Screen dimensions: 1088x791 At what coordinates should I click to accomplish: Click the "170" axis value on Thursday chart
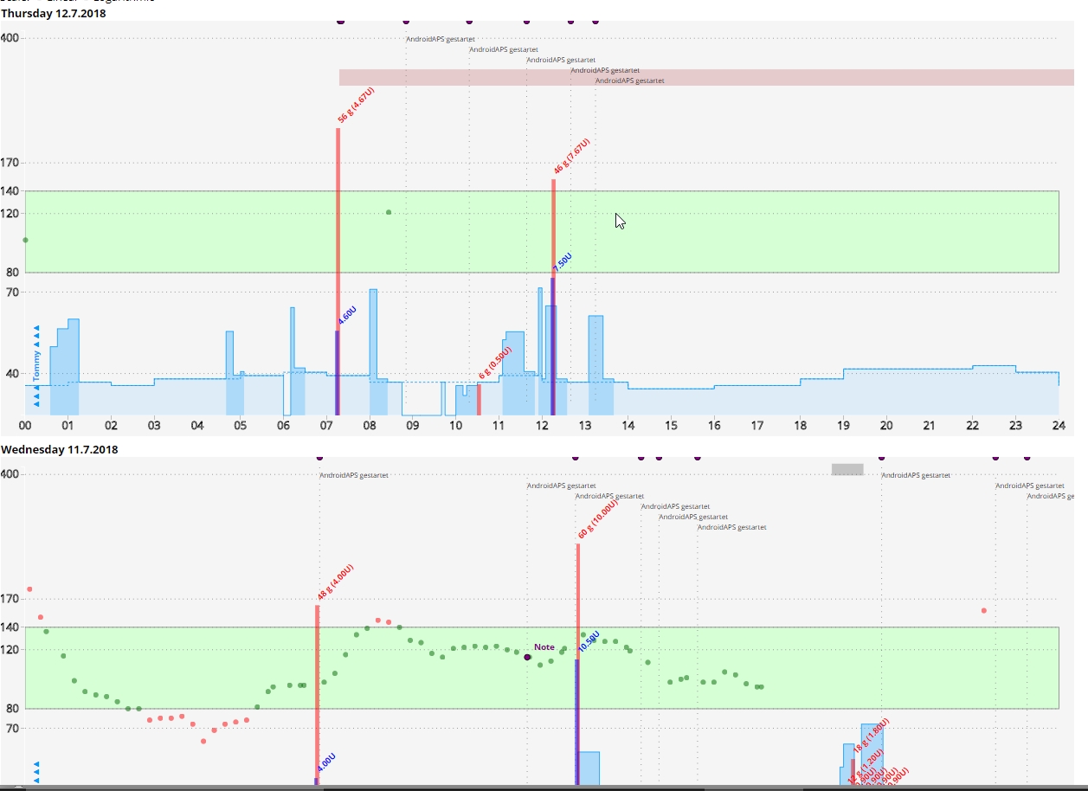pos(10,162)
